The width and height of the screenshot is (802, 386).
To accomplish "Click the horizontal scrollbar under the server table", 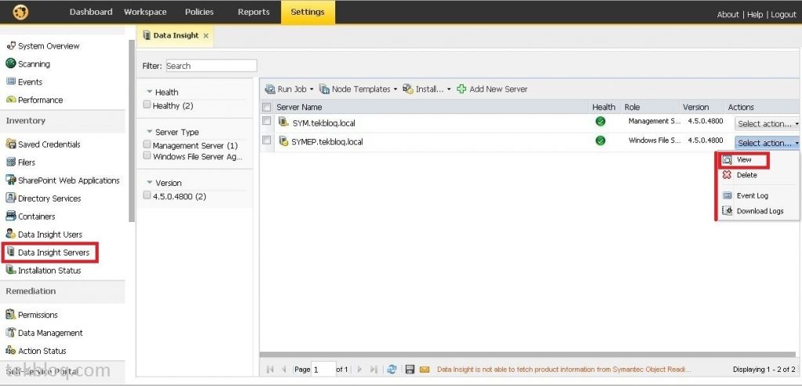I will (528, 354).
